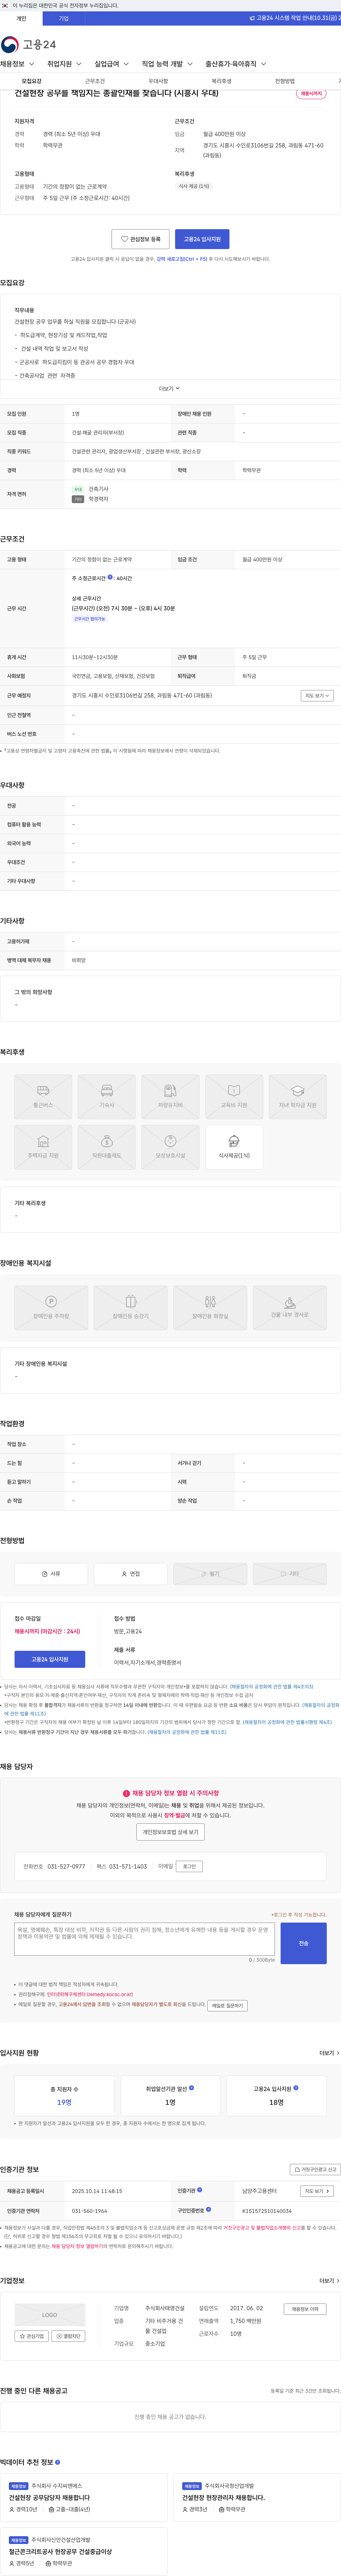Go to 근무조건 section tab

pyautogui.click(x=95, y=81)
